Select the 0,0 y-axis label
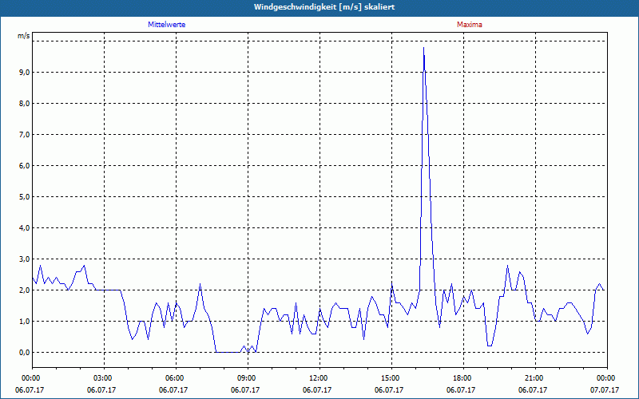The width and height of the screenshot is (639, 399). 24,353
